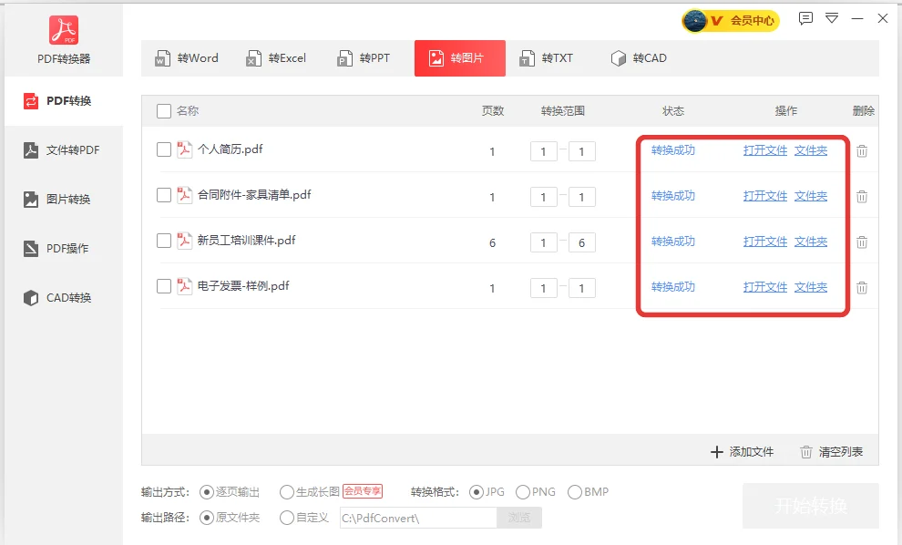Open the 文件夹 link for 新员工培训课件.pdf

811,242
